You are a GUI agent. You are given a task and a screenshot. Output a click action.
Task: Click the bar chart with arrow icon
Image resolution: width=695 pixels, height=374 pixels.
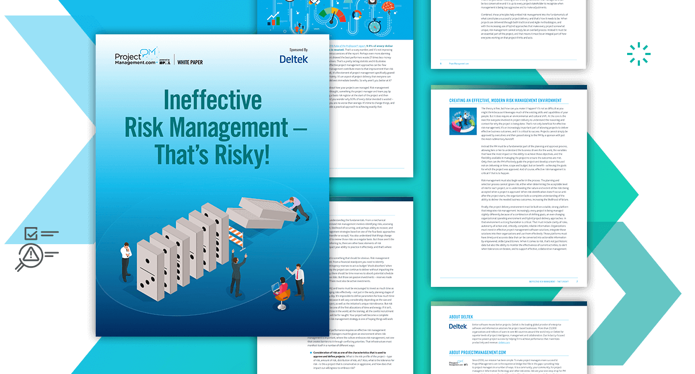pyautogui.click(x=274, y=20)
